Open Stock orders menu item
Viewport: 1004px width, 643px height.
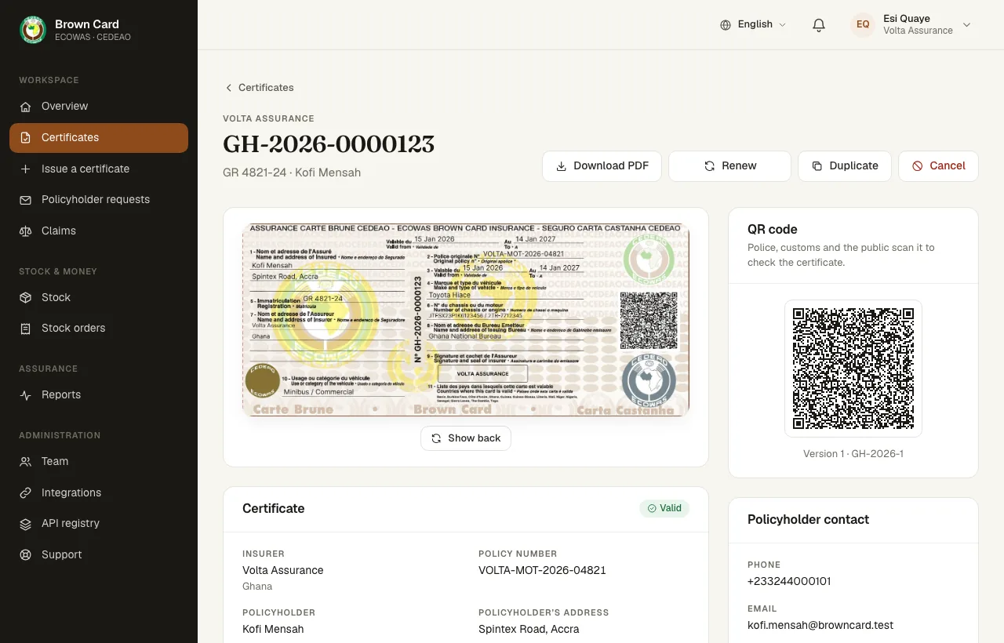pyautogui.click(x=99, y=329)
